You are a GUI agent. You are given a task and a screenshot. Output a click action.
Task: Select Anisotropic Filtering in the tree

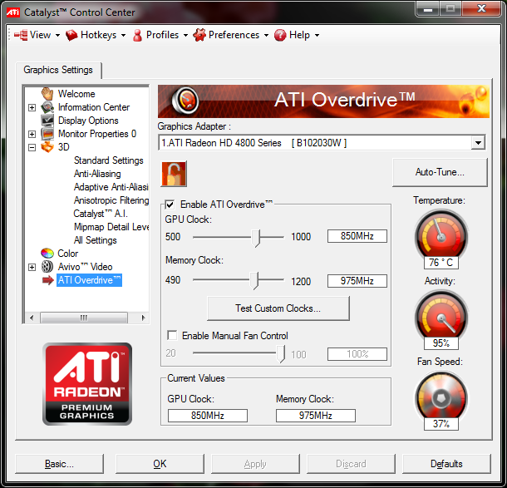click(x=111, y=200)
